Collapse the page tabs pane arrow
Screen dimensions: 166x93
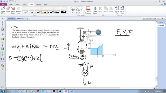(165, 22)
